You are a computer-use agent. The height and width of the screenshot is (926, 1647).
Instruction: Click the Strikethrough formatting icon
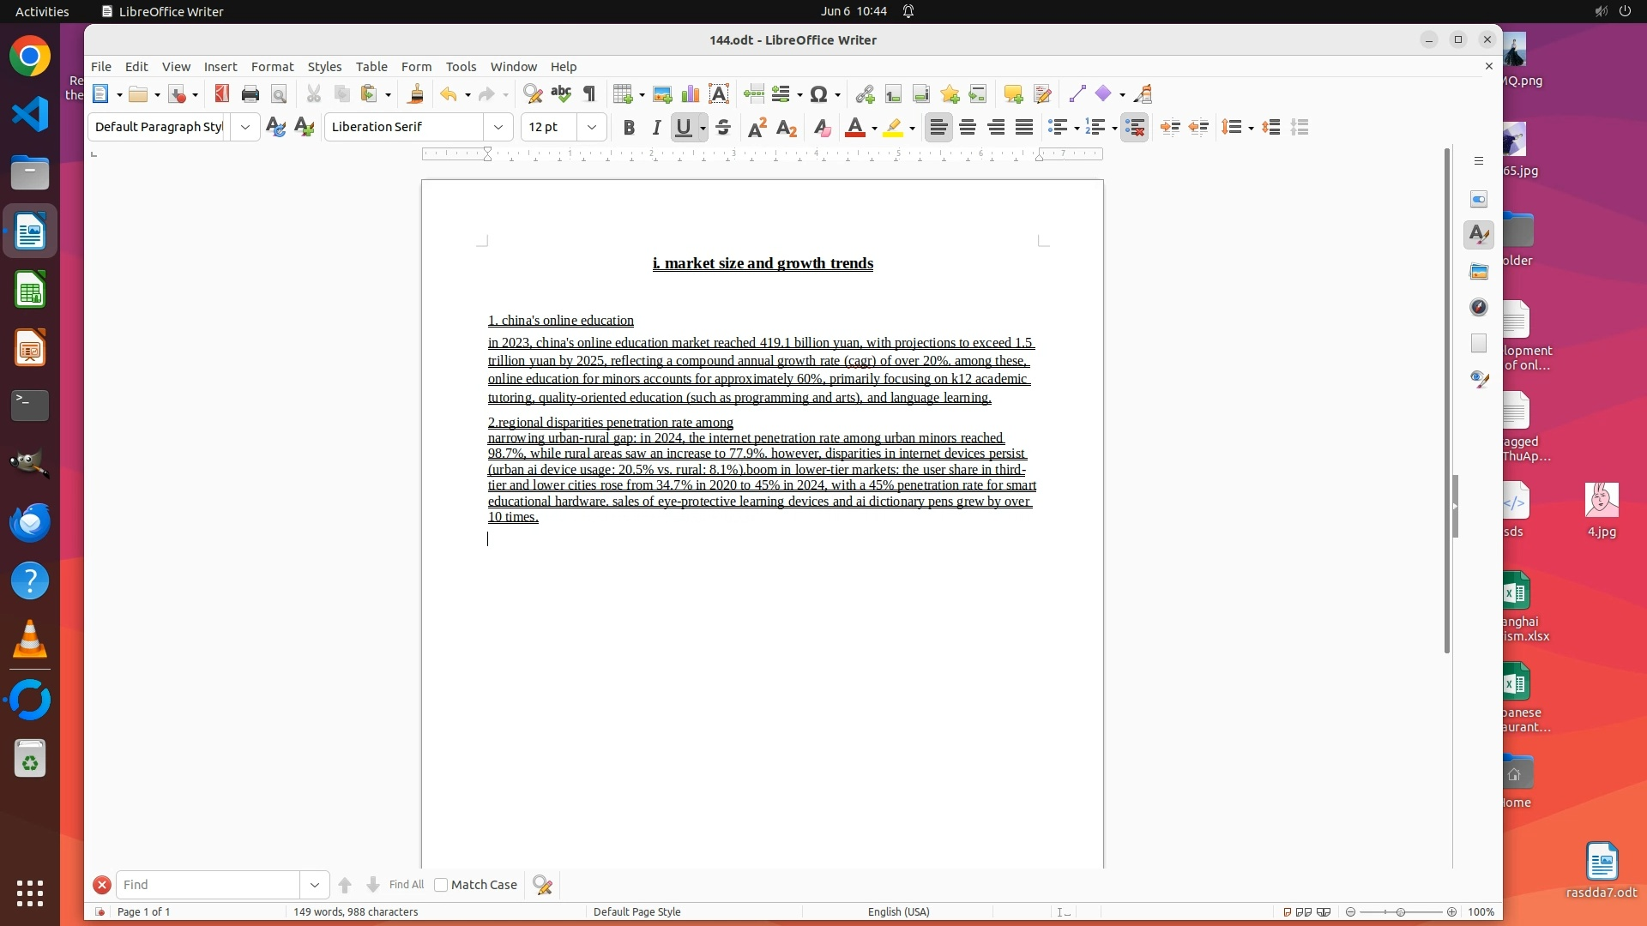[723, 128]
